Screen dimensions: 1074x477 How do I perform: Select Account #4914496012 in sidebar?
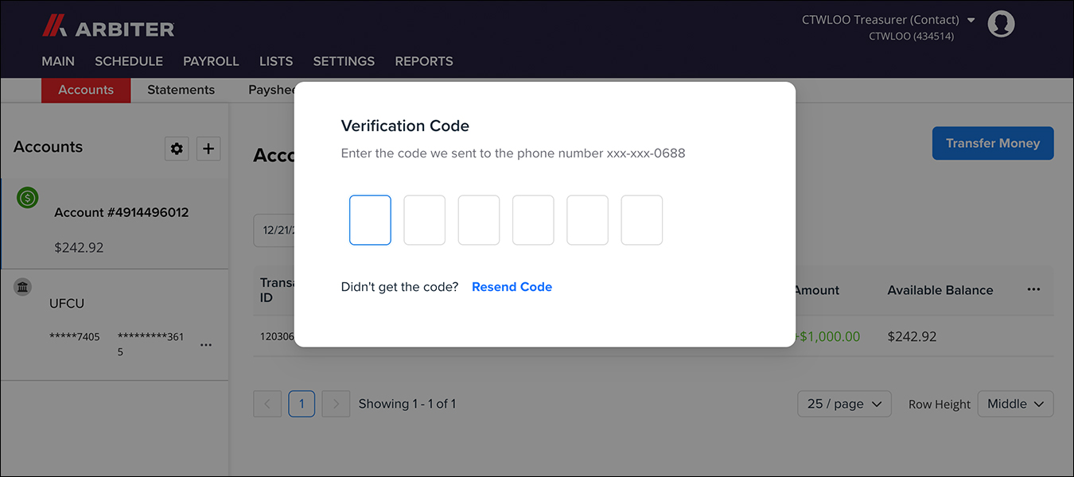pos(121,212)
